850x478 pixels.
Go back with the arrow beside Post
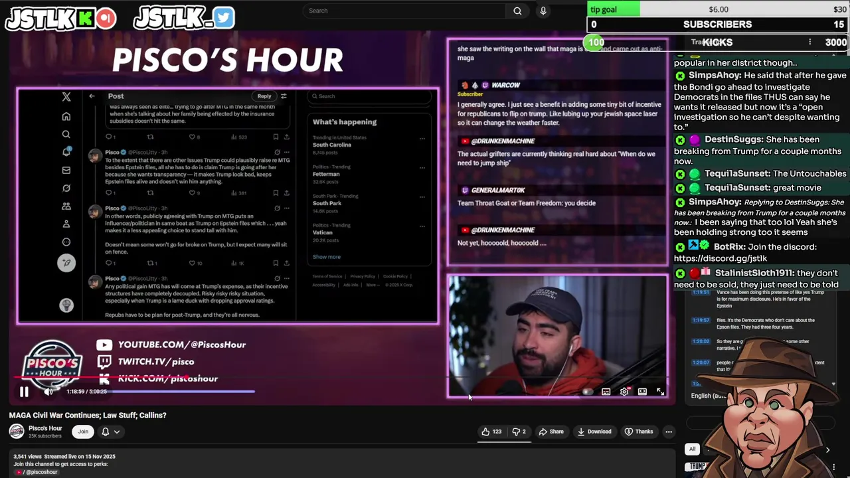click(x=92, y=96)
